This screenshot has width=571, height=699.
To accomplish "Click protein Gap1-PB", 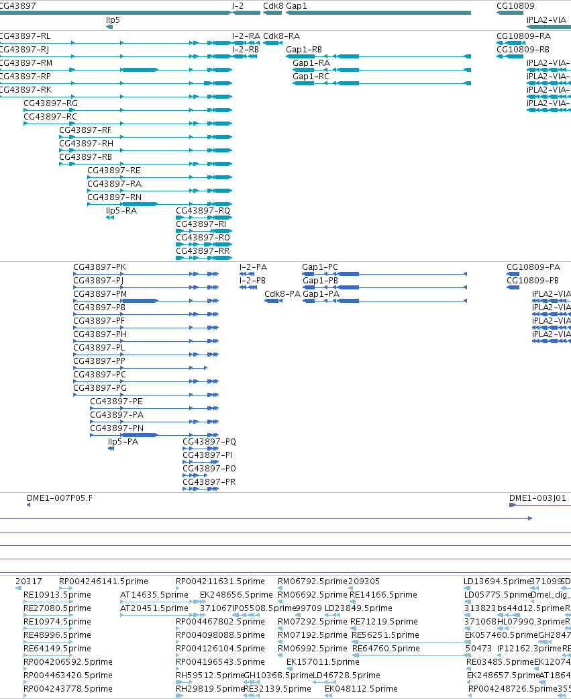I will click(x=384, y=287).
